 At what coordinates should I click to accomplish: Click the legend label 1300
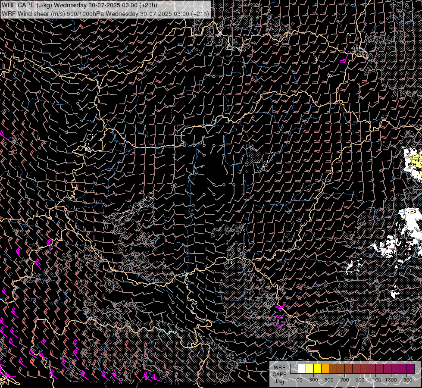[391, 380]
